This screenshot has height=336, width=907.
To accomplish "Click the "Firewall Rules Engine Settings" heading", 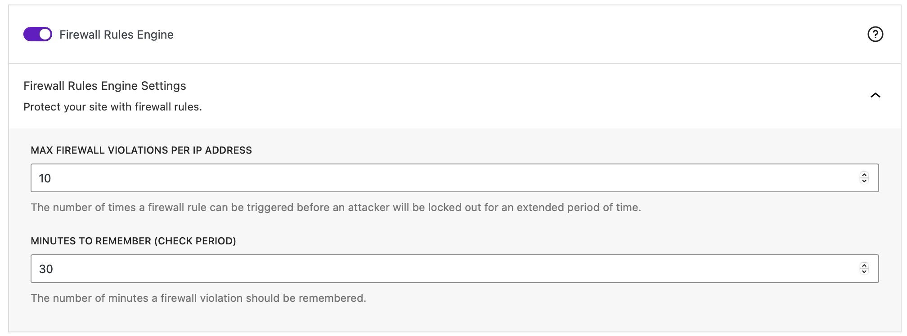I will click(105, 86).
